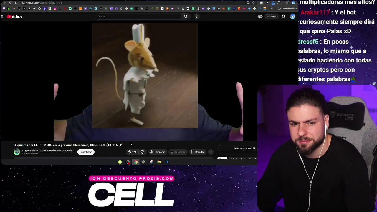Open the 'SS' badge next to Crear
This screenshot has height=212, width=377.
click(x=260, y=16)
